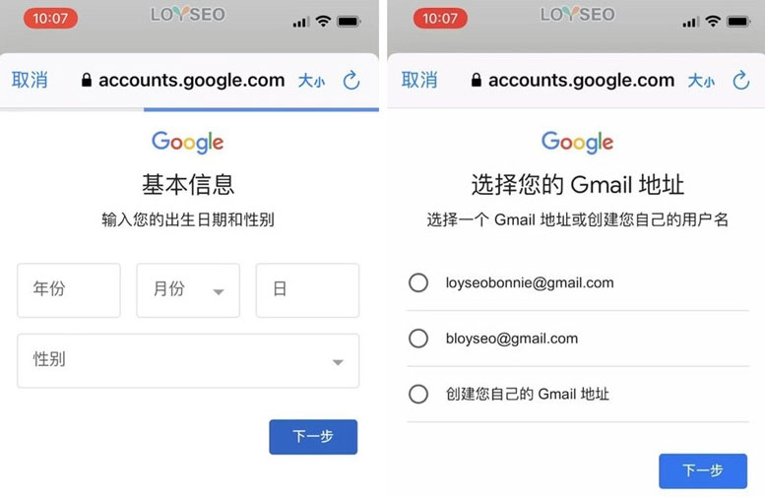Tap the 大小 text size icon on right screen
The width and height of the screenshot is (765, 497).
tap(701, 81)
